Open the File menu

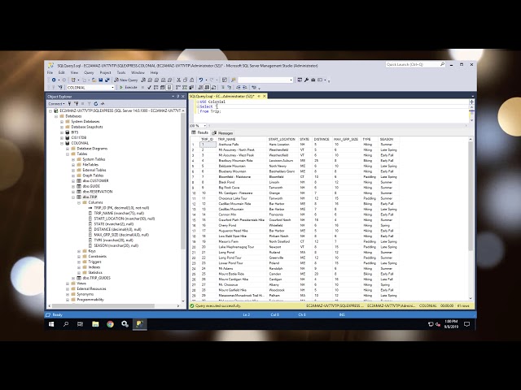(50, 72)
